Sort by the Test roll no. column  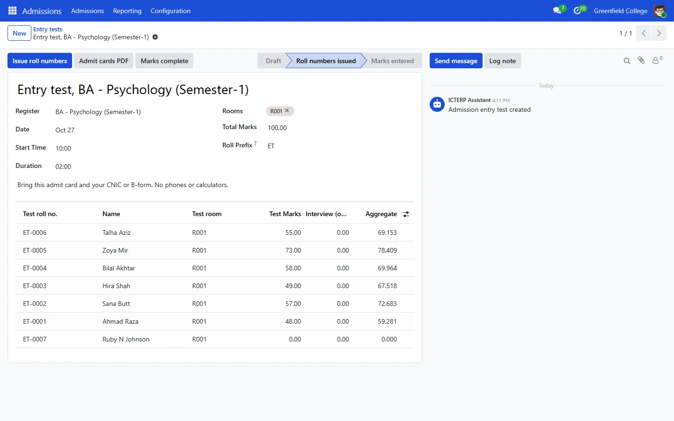(x=40, y=214)
